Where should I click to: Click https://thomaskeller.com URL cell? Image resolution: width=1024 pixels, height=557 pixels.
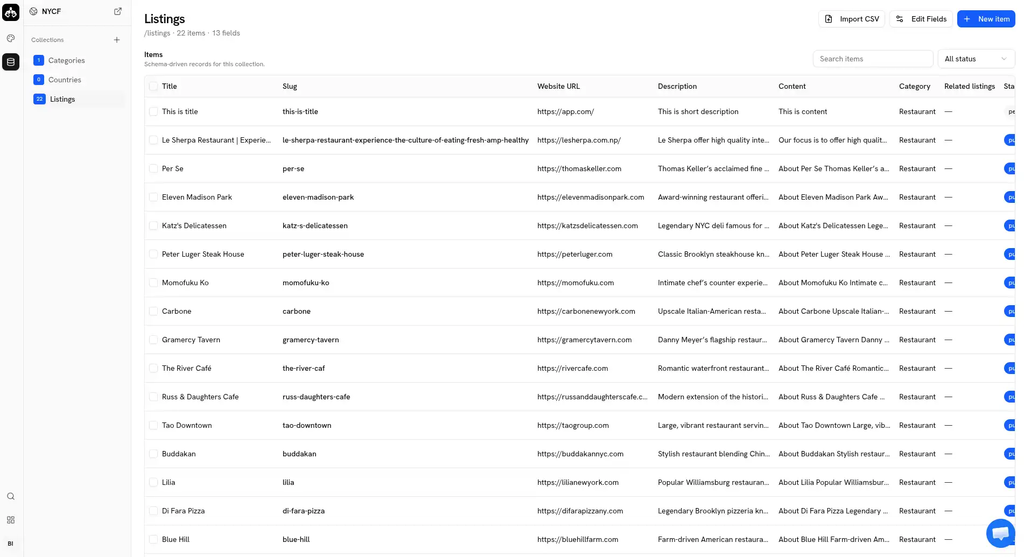click(x=579, y=168)
